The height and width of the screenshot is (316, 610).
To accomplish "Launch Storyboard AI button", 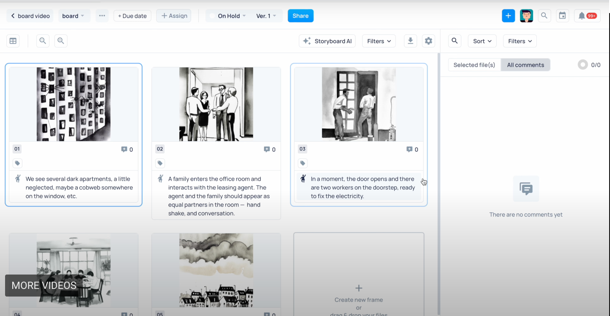I will 327,41.
